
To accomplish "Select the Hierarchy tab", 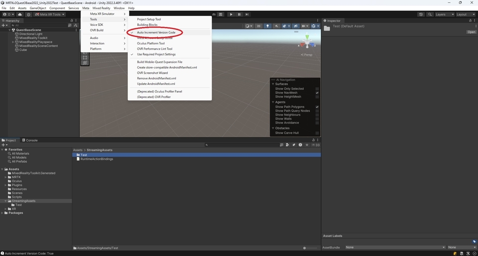I will point(11,21).
